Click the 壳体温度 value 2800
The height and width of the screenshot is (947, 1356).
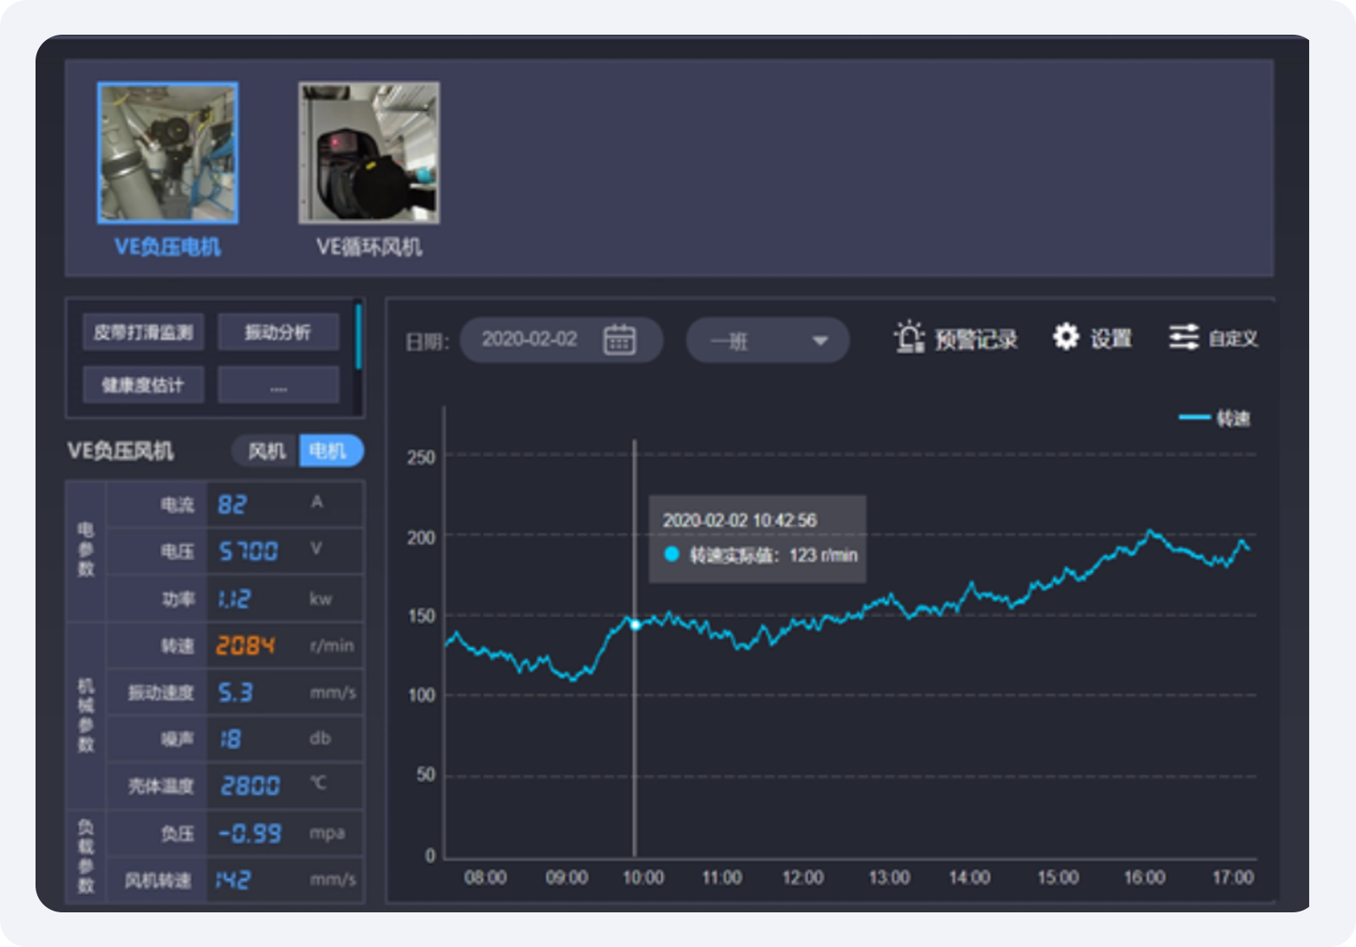tap(250, 786)
